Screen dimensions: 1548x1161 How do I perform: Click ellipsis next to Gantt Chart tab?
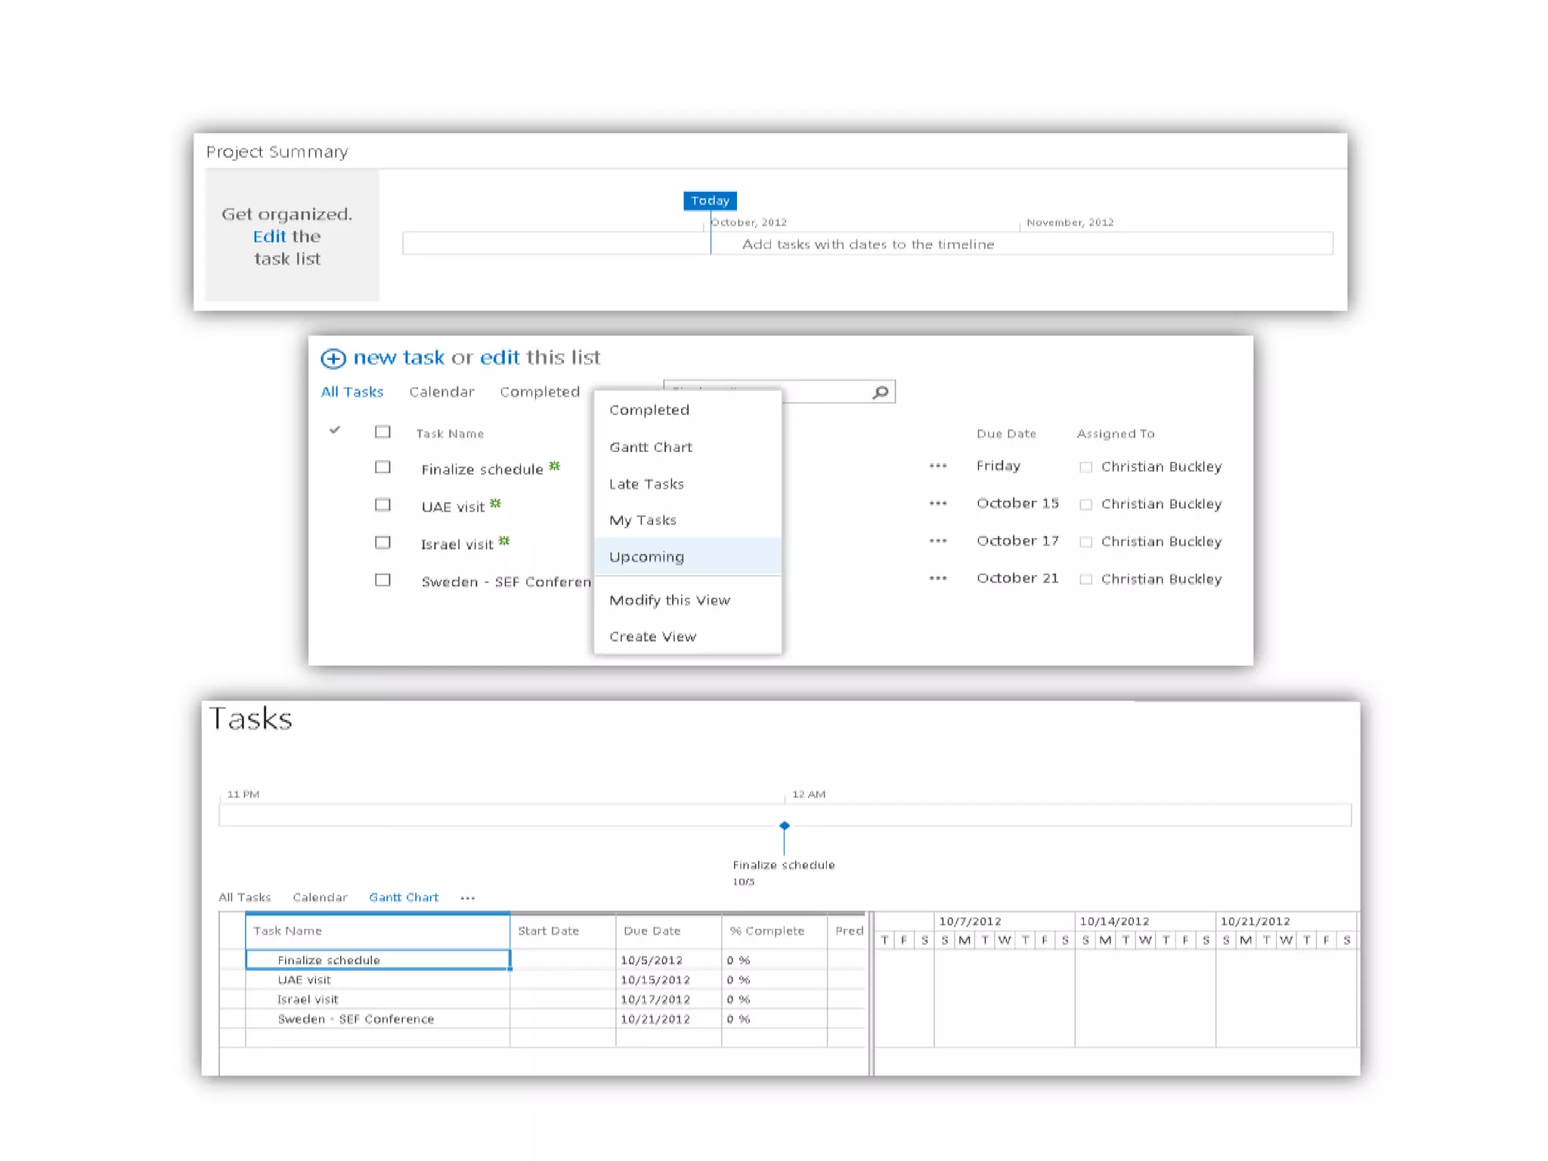[468, 898]
